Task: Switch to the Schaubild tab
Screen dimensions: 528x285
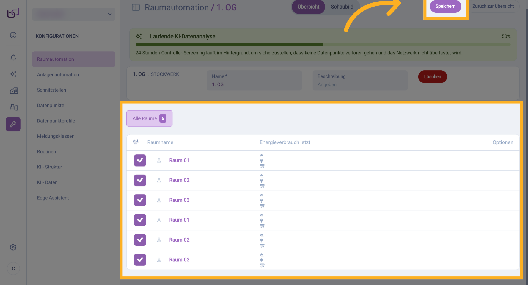Action: coord(342,7)
